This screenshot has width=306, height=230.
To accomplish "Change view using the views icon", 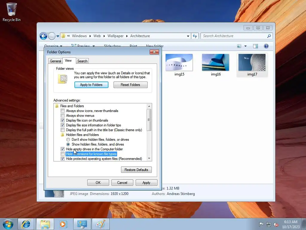I will pyautogui.click(x=239, y=46).
